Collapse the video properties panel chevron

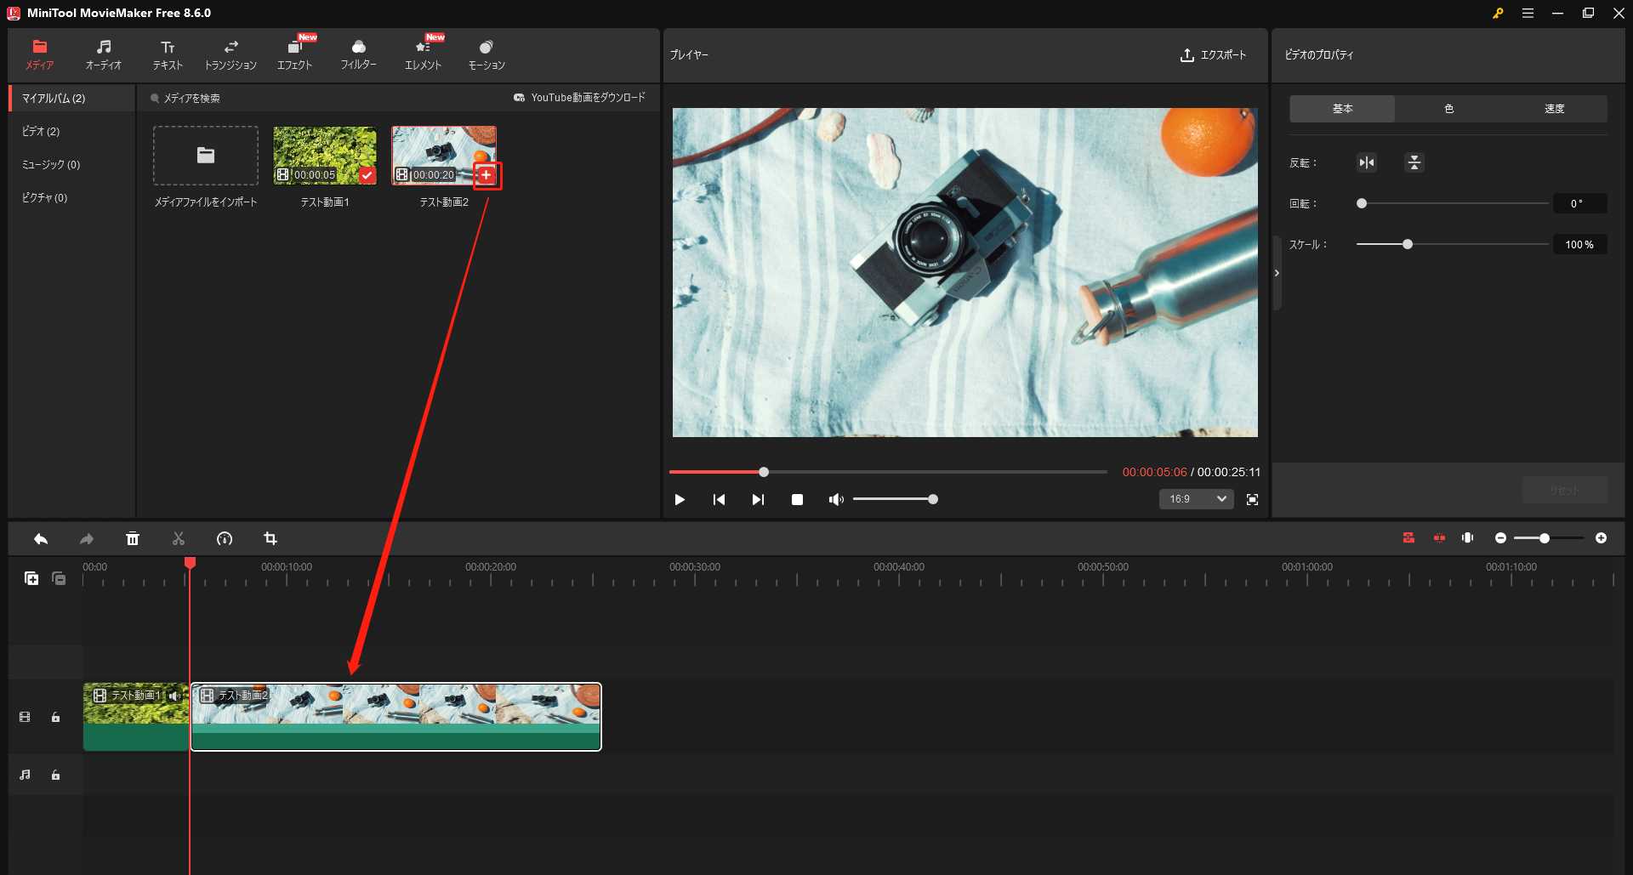point(1277,272)
